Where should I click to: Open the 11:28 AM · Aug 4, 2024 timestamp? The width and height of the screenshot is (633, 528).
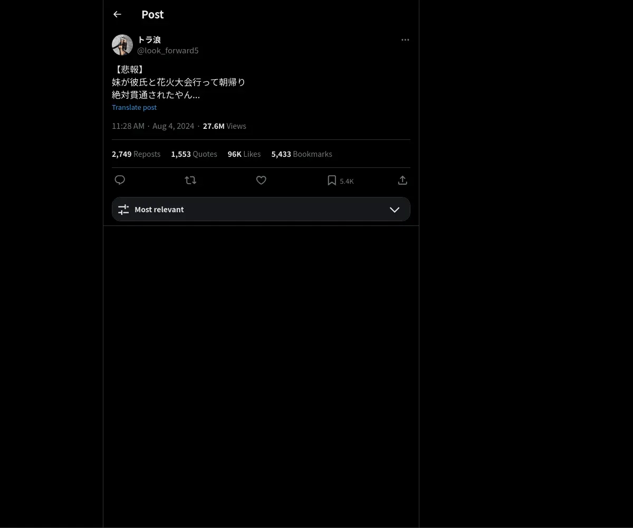click(x=153, y=126)
